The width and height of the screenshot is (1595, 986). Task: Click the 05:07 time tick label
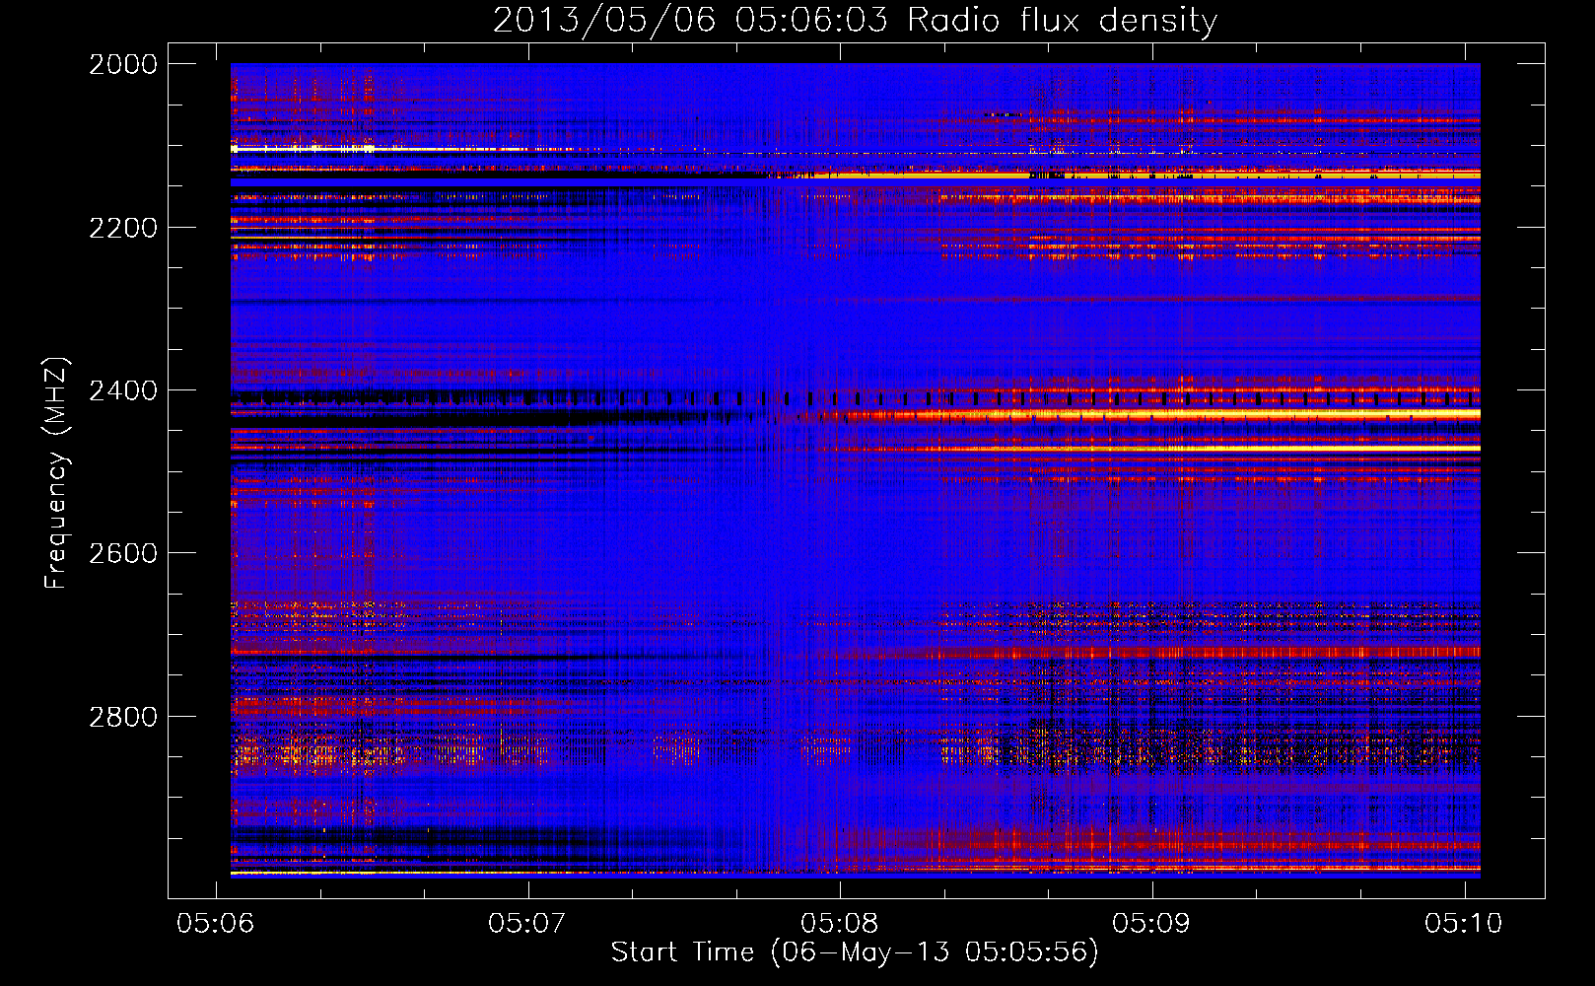[x=528, y=923]
